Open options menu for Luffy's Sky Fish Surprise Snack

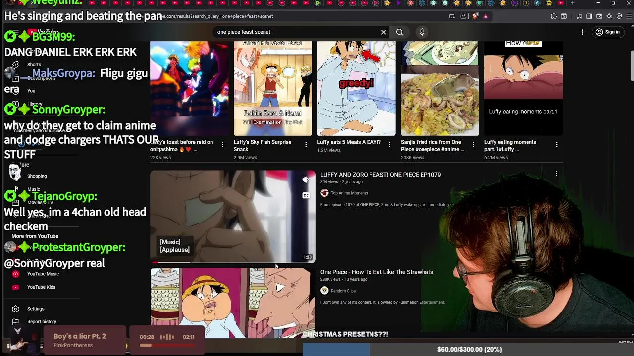point(306,145)
